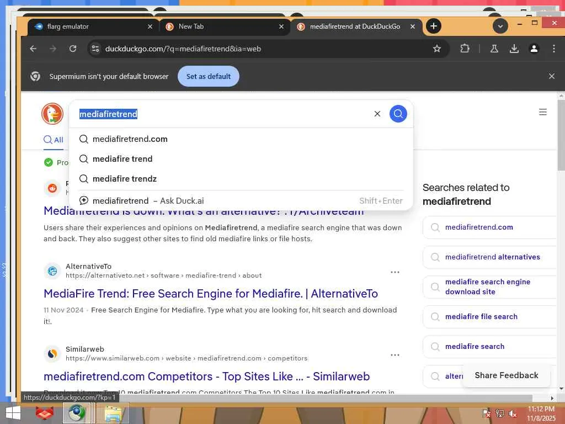Open more options for Similarweb result

coord(395,355)
